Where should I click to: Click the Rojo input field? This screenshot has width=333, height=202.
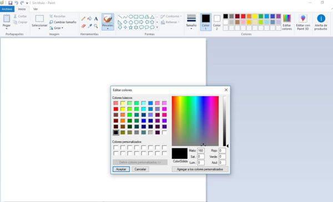click(x=222, y=151)
